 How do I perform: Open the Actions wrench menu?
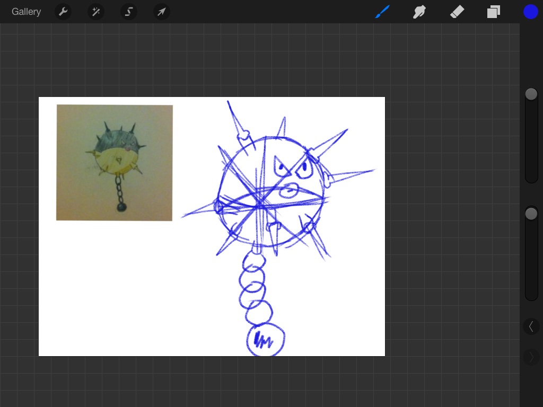point(63,12)
